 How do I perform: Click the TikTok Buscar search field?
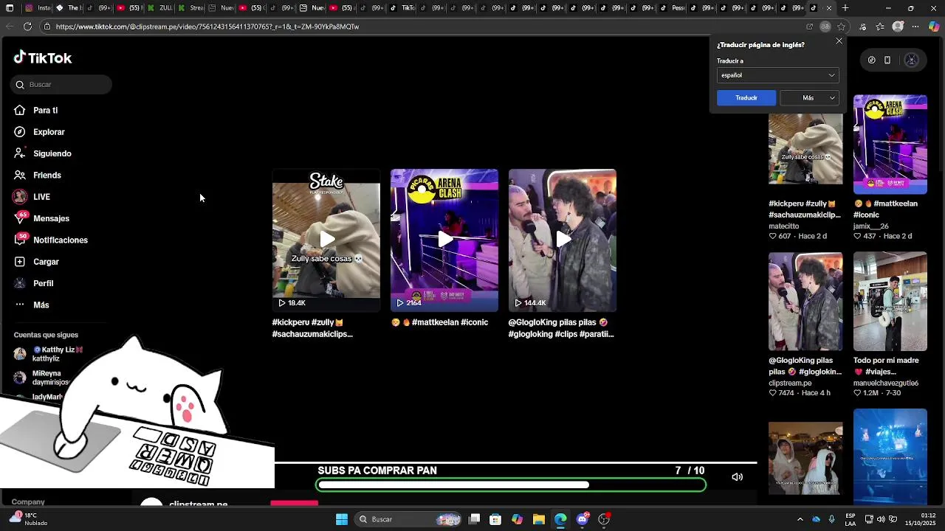click(61, 85)
